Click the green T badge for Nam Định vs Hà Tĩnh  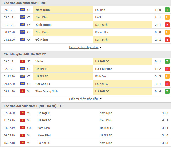pos(167,10)
